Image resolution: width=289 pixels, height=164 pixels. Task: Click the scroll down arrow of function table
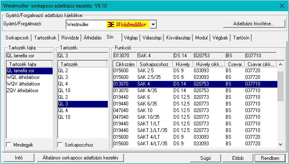[x=281, y=144]
